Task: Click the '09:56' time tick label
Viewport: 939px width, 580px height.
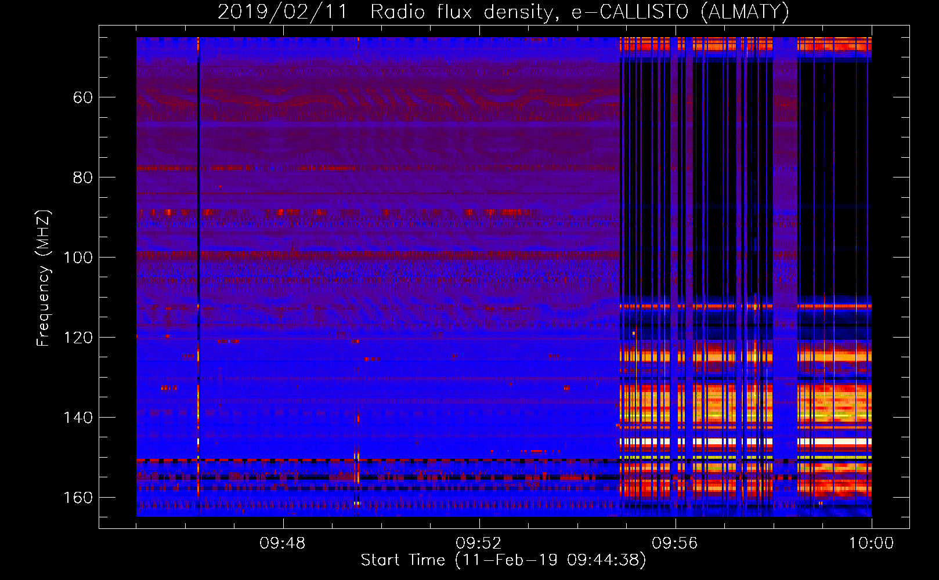Action: [x=675, y=543]
